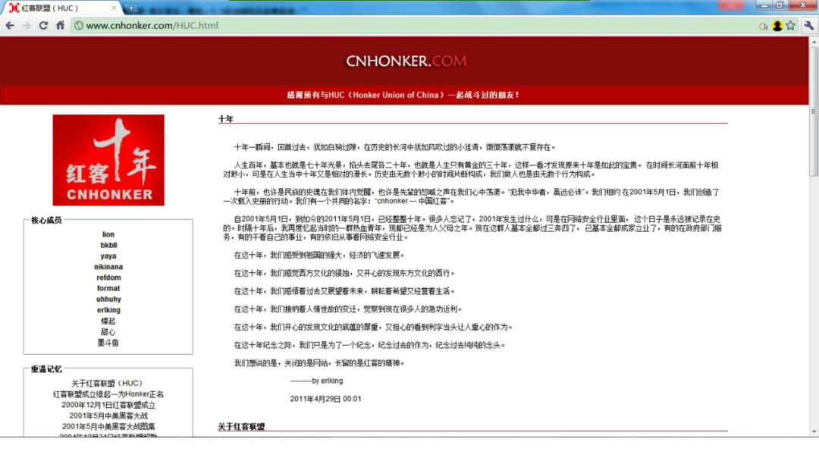
Task: Click the red 红客十年 CNHONKER logo image
Action: (108, 160)
